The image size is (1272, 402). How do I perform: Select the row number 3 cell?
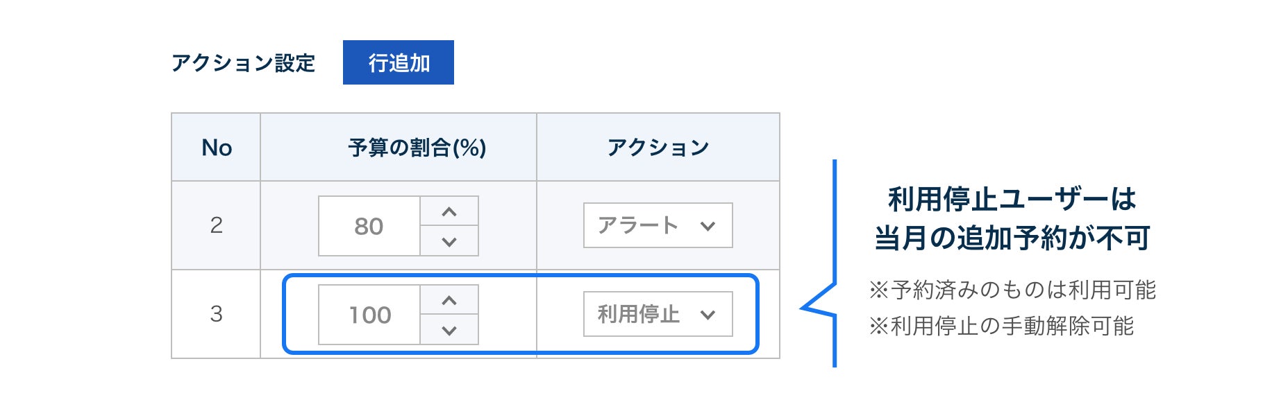coord(216,314)
